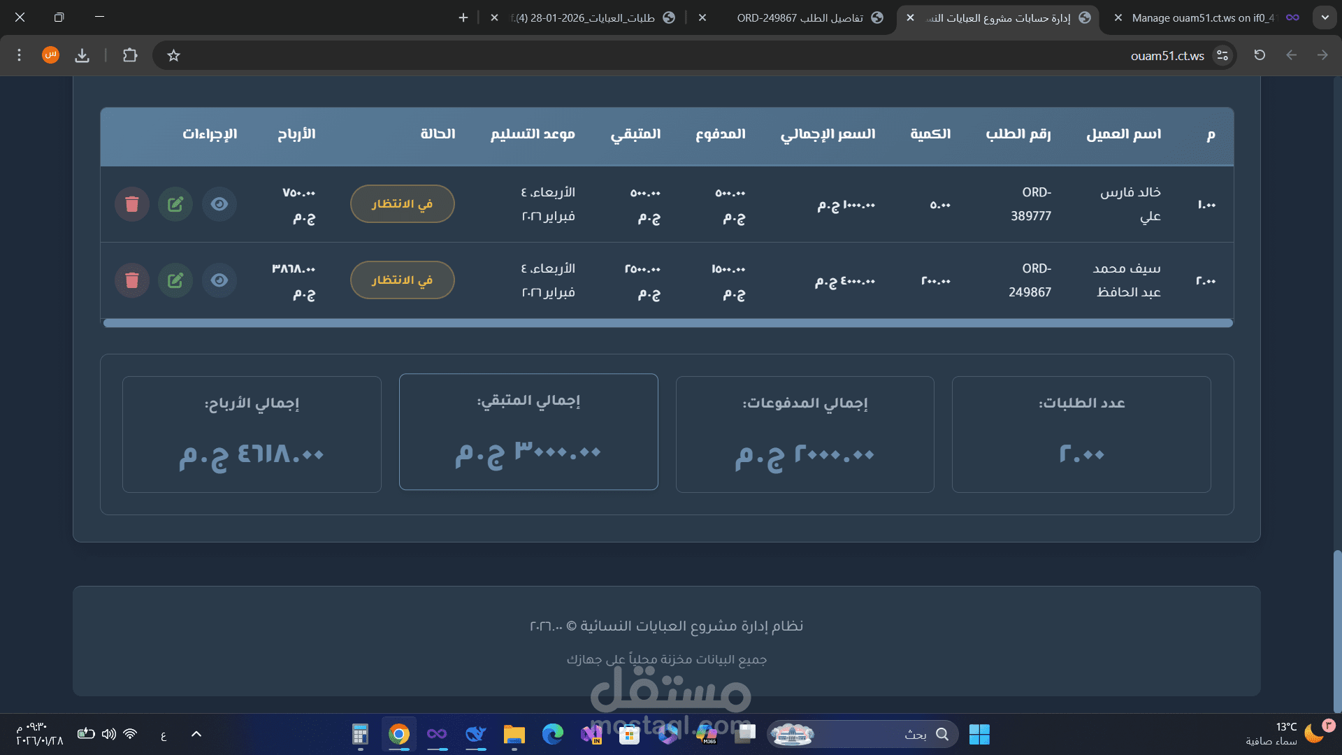Delete order ORD-249867 with trash icon
1342x755 pixels.
tap(132, 280)
